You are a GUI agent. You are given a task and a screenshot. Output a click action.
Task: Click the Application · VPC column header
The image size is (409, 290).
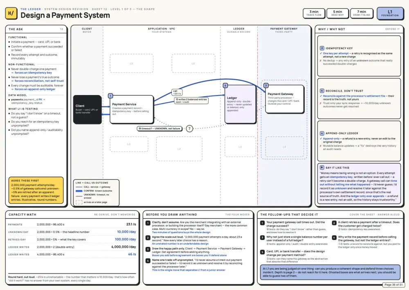(x=162, y=30)
